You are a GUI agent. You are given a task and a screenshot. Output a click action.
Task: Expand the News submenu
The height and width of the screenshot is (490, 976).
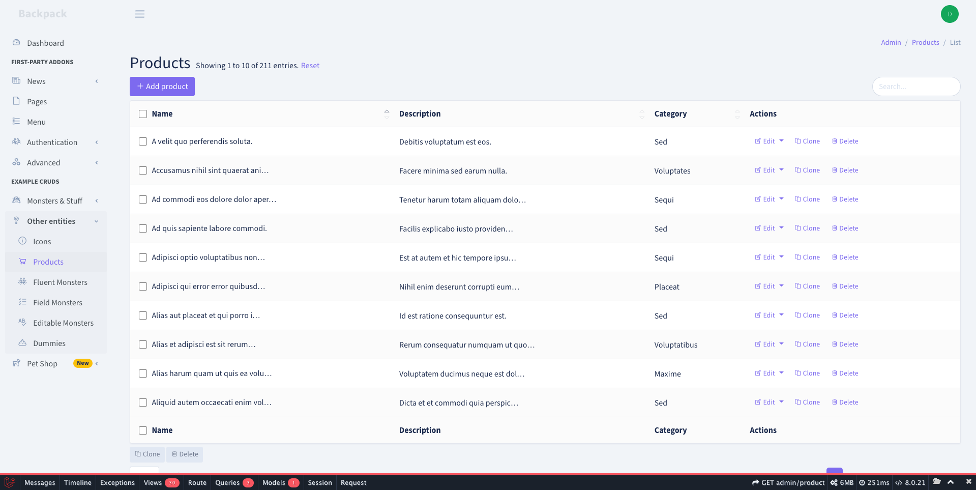tap(97, 81)
